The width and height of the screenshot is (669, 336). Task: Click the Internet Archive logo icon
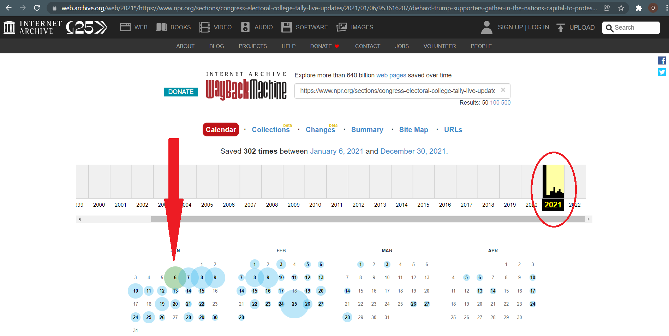(x=9, y=27)
